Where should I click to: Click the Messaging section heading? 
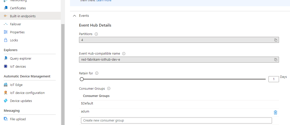click(x=12, y=110)
